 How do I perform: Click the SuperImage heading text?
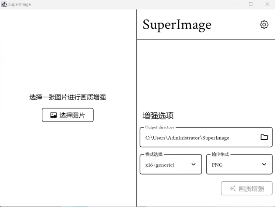pos(177,25)
